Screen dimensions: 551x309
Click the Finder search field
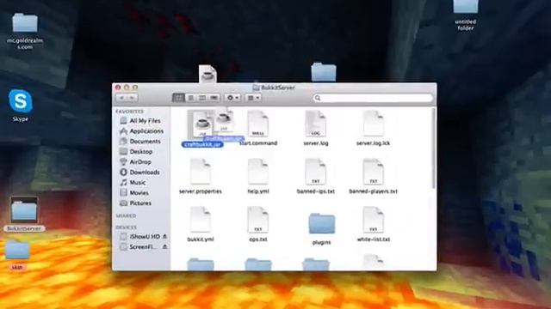click(x=373, y=98)
